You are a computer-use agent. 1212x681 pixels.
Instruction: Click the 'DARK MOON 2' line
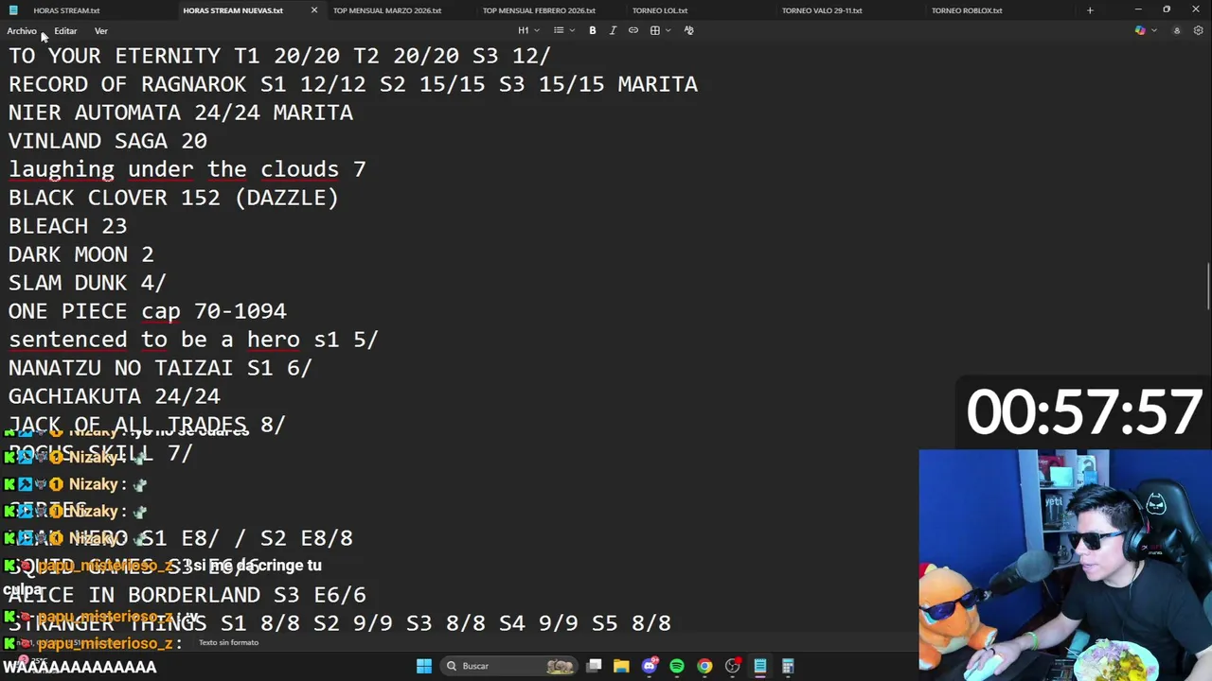coord(80,254)
